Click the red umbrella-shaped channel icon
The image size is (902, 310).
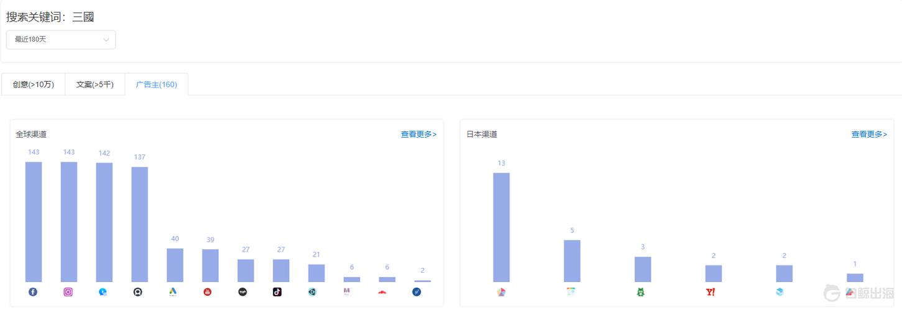click(x=382, y=292)
